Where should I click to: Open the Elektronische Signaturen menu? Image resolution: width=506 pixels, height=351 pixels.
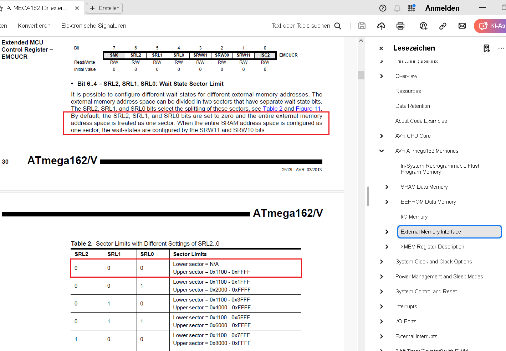[x=94, y=26]
